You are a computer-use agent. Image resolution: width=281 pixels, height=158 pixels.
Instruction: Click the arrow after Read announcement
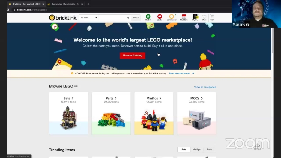tap(193, 73)
